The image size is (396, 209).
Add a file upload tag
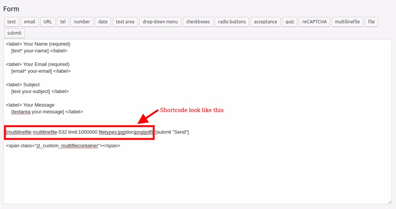372,22
